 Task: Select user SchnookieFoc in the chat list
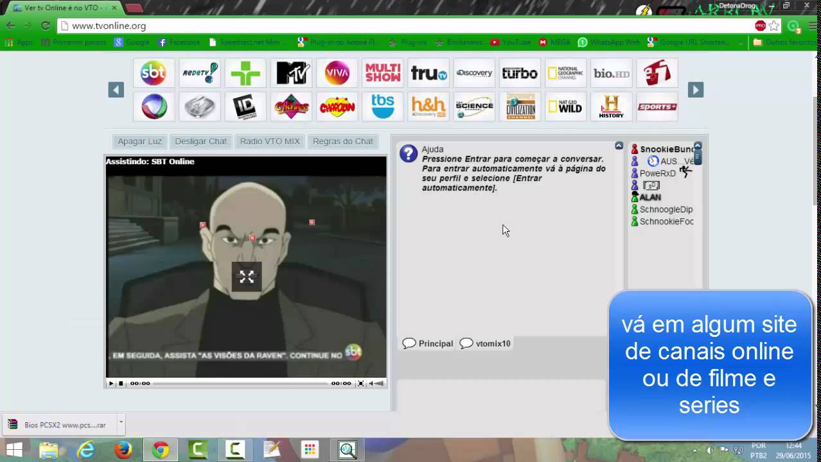point(667,221)
